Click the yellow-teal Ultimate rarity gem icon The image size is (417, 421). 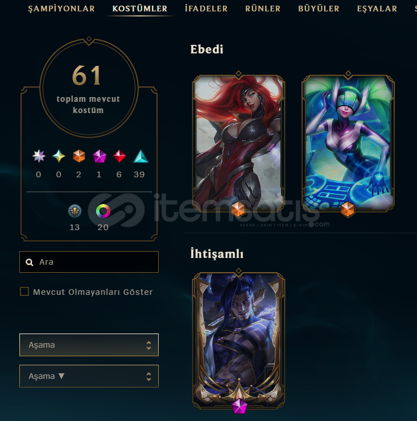click(x=59, y=156)
